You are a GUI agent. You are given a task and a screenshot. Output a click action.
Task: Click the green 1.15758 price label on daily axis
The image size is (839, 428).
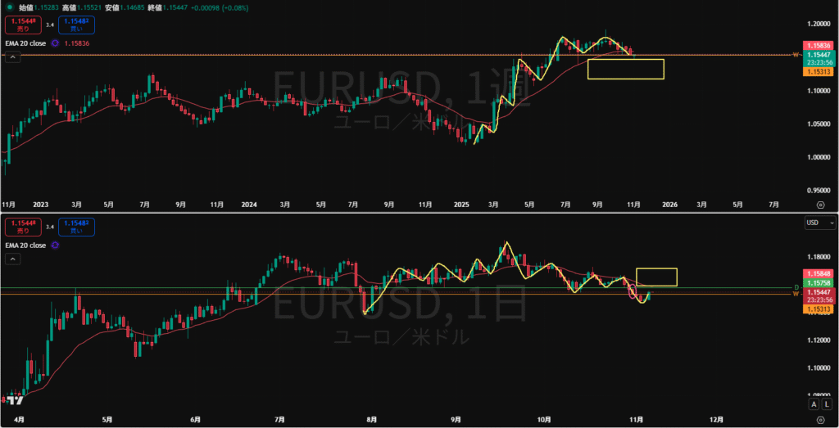[819, 283]
